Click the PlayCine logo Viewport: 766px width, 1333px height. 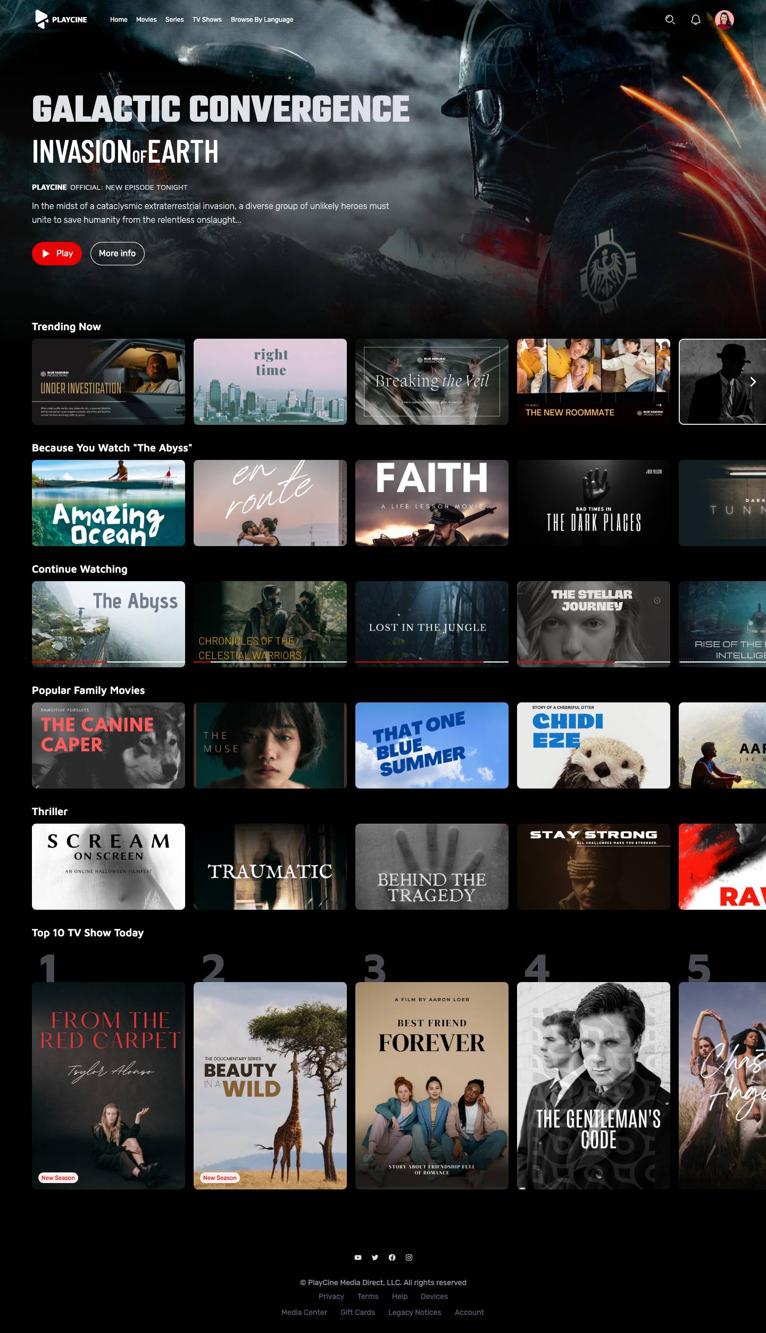click(61, 20)
